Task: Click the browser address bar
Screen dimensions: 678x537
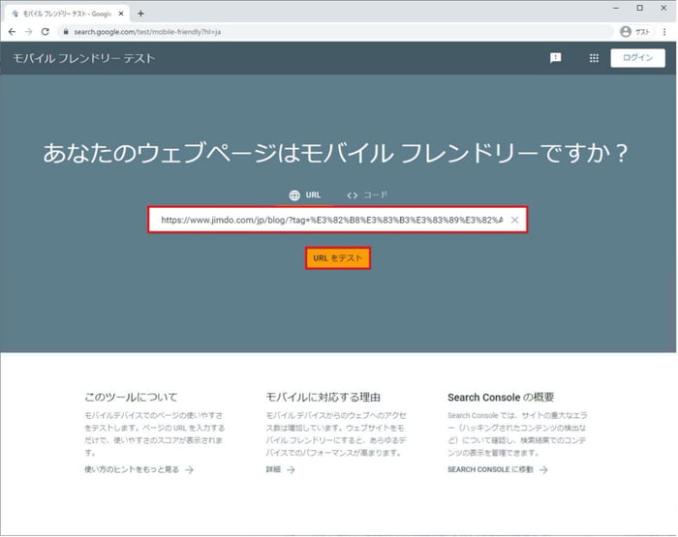Action: [335, 32]
